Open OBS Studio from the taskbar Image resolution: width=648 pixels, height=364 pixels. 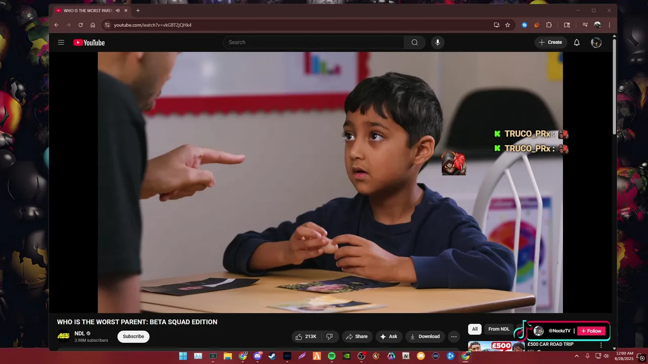(361, 356)
